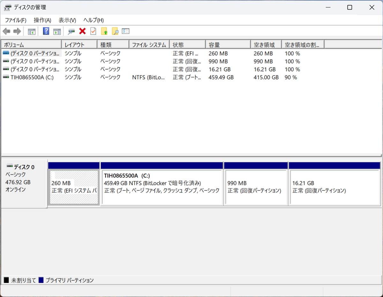Sort by the ファイル システム column header

pyautogui.click(x=149, y=45)
